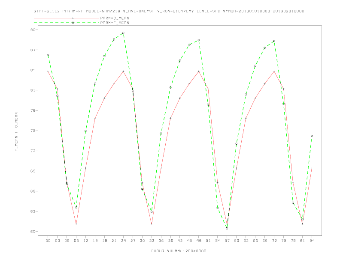Image resolution: width=340 pixels, height=262 pixels.
Task: Click x-axis tick label 36
Action: click(x=161, y=241)
